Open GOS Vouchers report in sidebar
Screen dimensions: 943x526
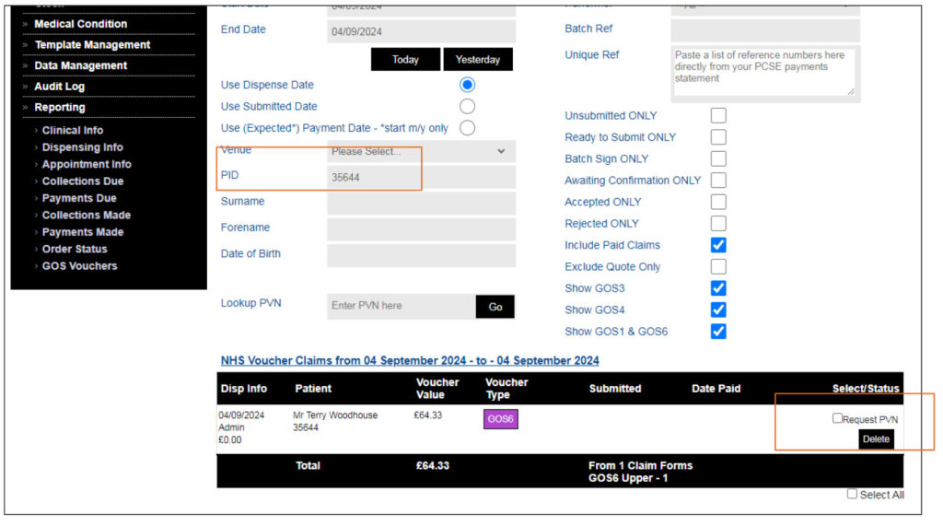coord(79,266)
